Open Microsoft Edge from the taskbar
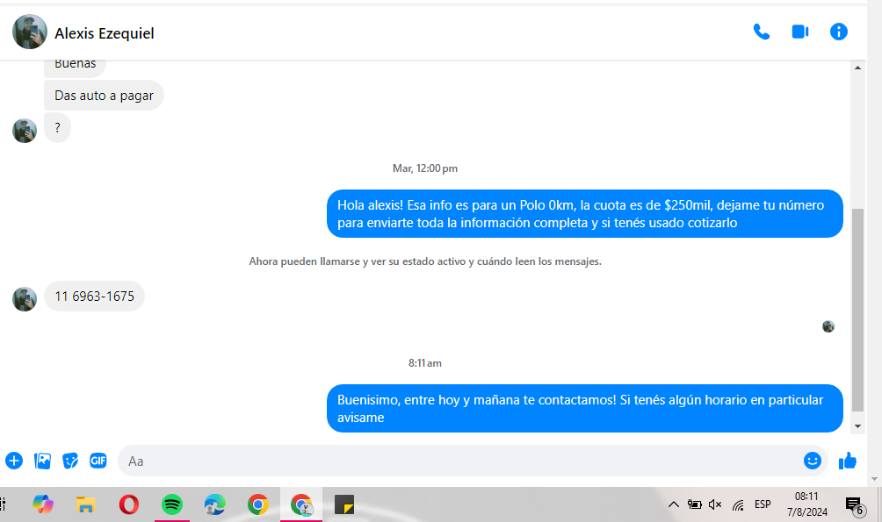882x522 pixels. (x=215, y=504)
